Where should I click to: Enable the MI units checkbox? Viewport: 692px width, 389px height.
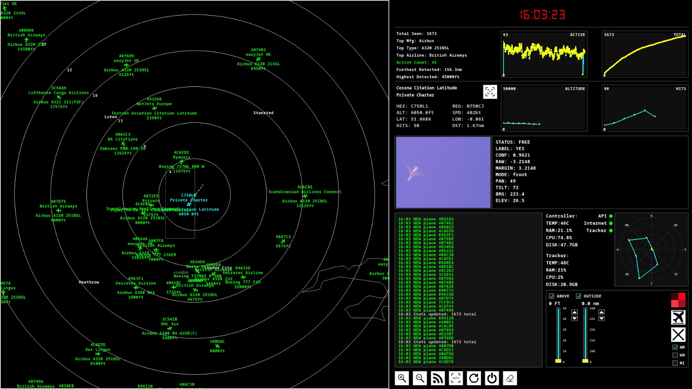[675, 363]
